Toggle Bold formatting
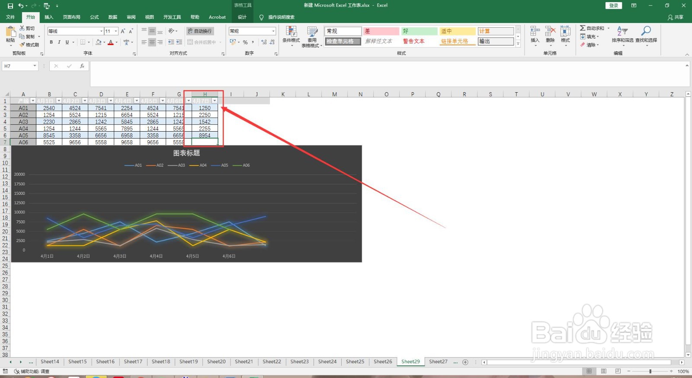This screenshot has width=692, height=378. pos(51,42)
